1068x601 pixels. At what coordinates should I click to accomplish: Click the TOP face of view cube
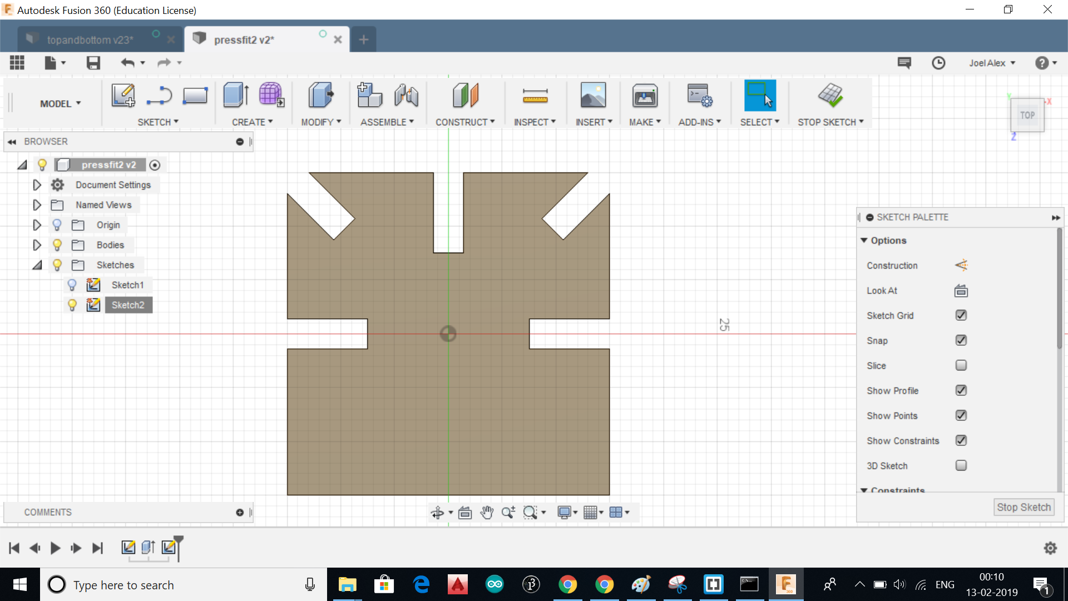1027,115
